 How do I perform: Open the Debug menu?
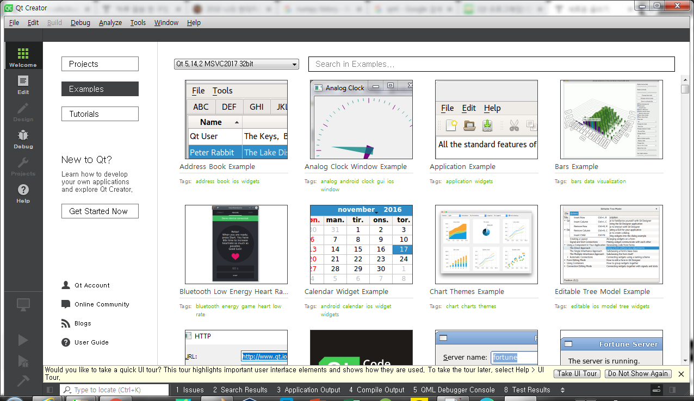(80, 22)
